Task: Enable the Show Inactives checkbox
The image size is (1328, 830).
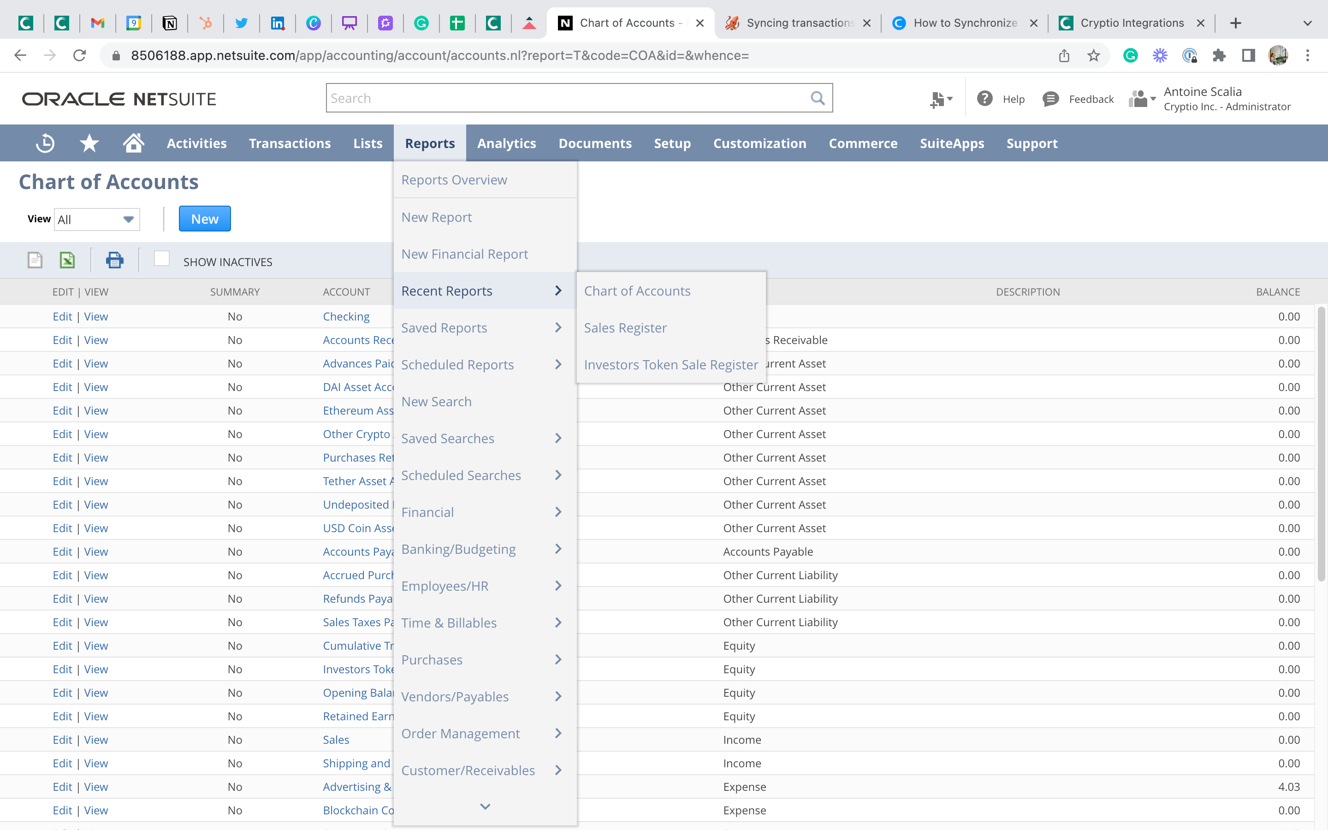Action: click(x=162, y=259)
